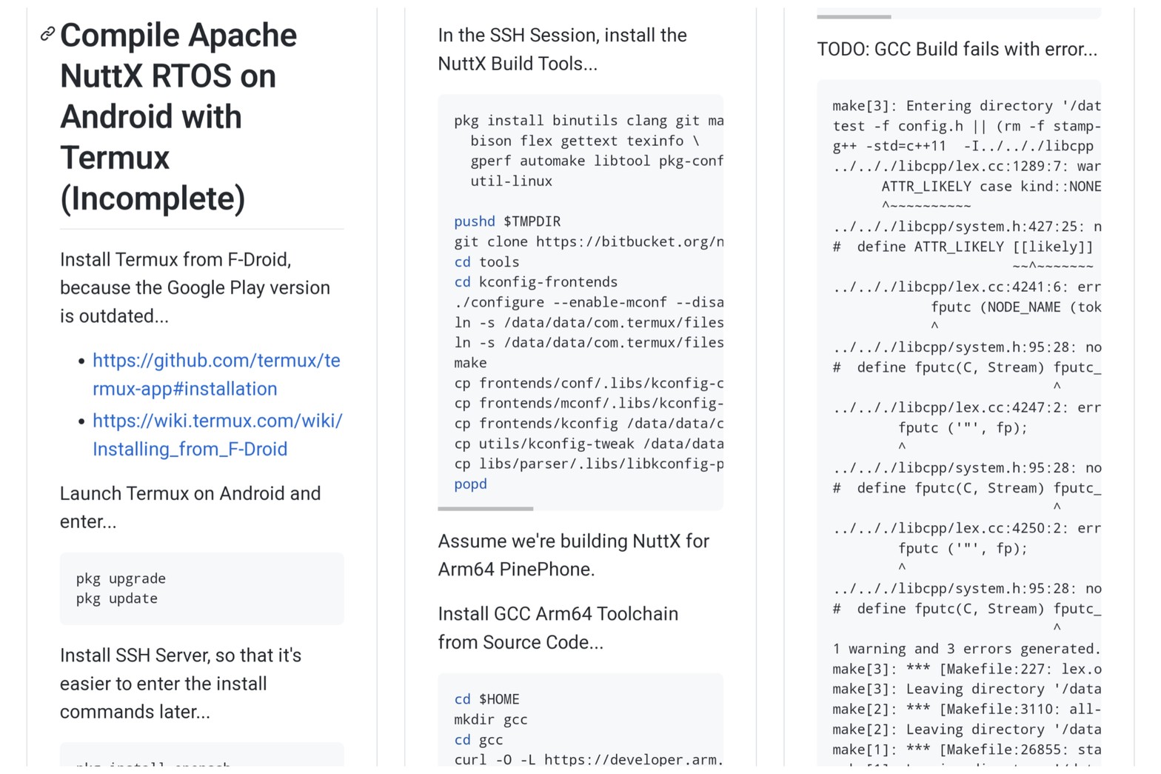
Task: Click the 'pushd $TMPDIR' command line
Action: coord(507,221)
